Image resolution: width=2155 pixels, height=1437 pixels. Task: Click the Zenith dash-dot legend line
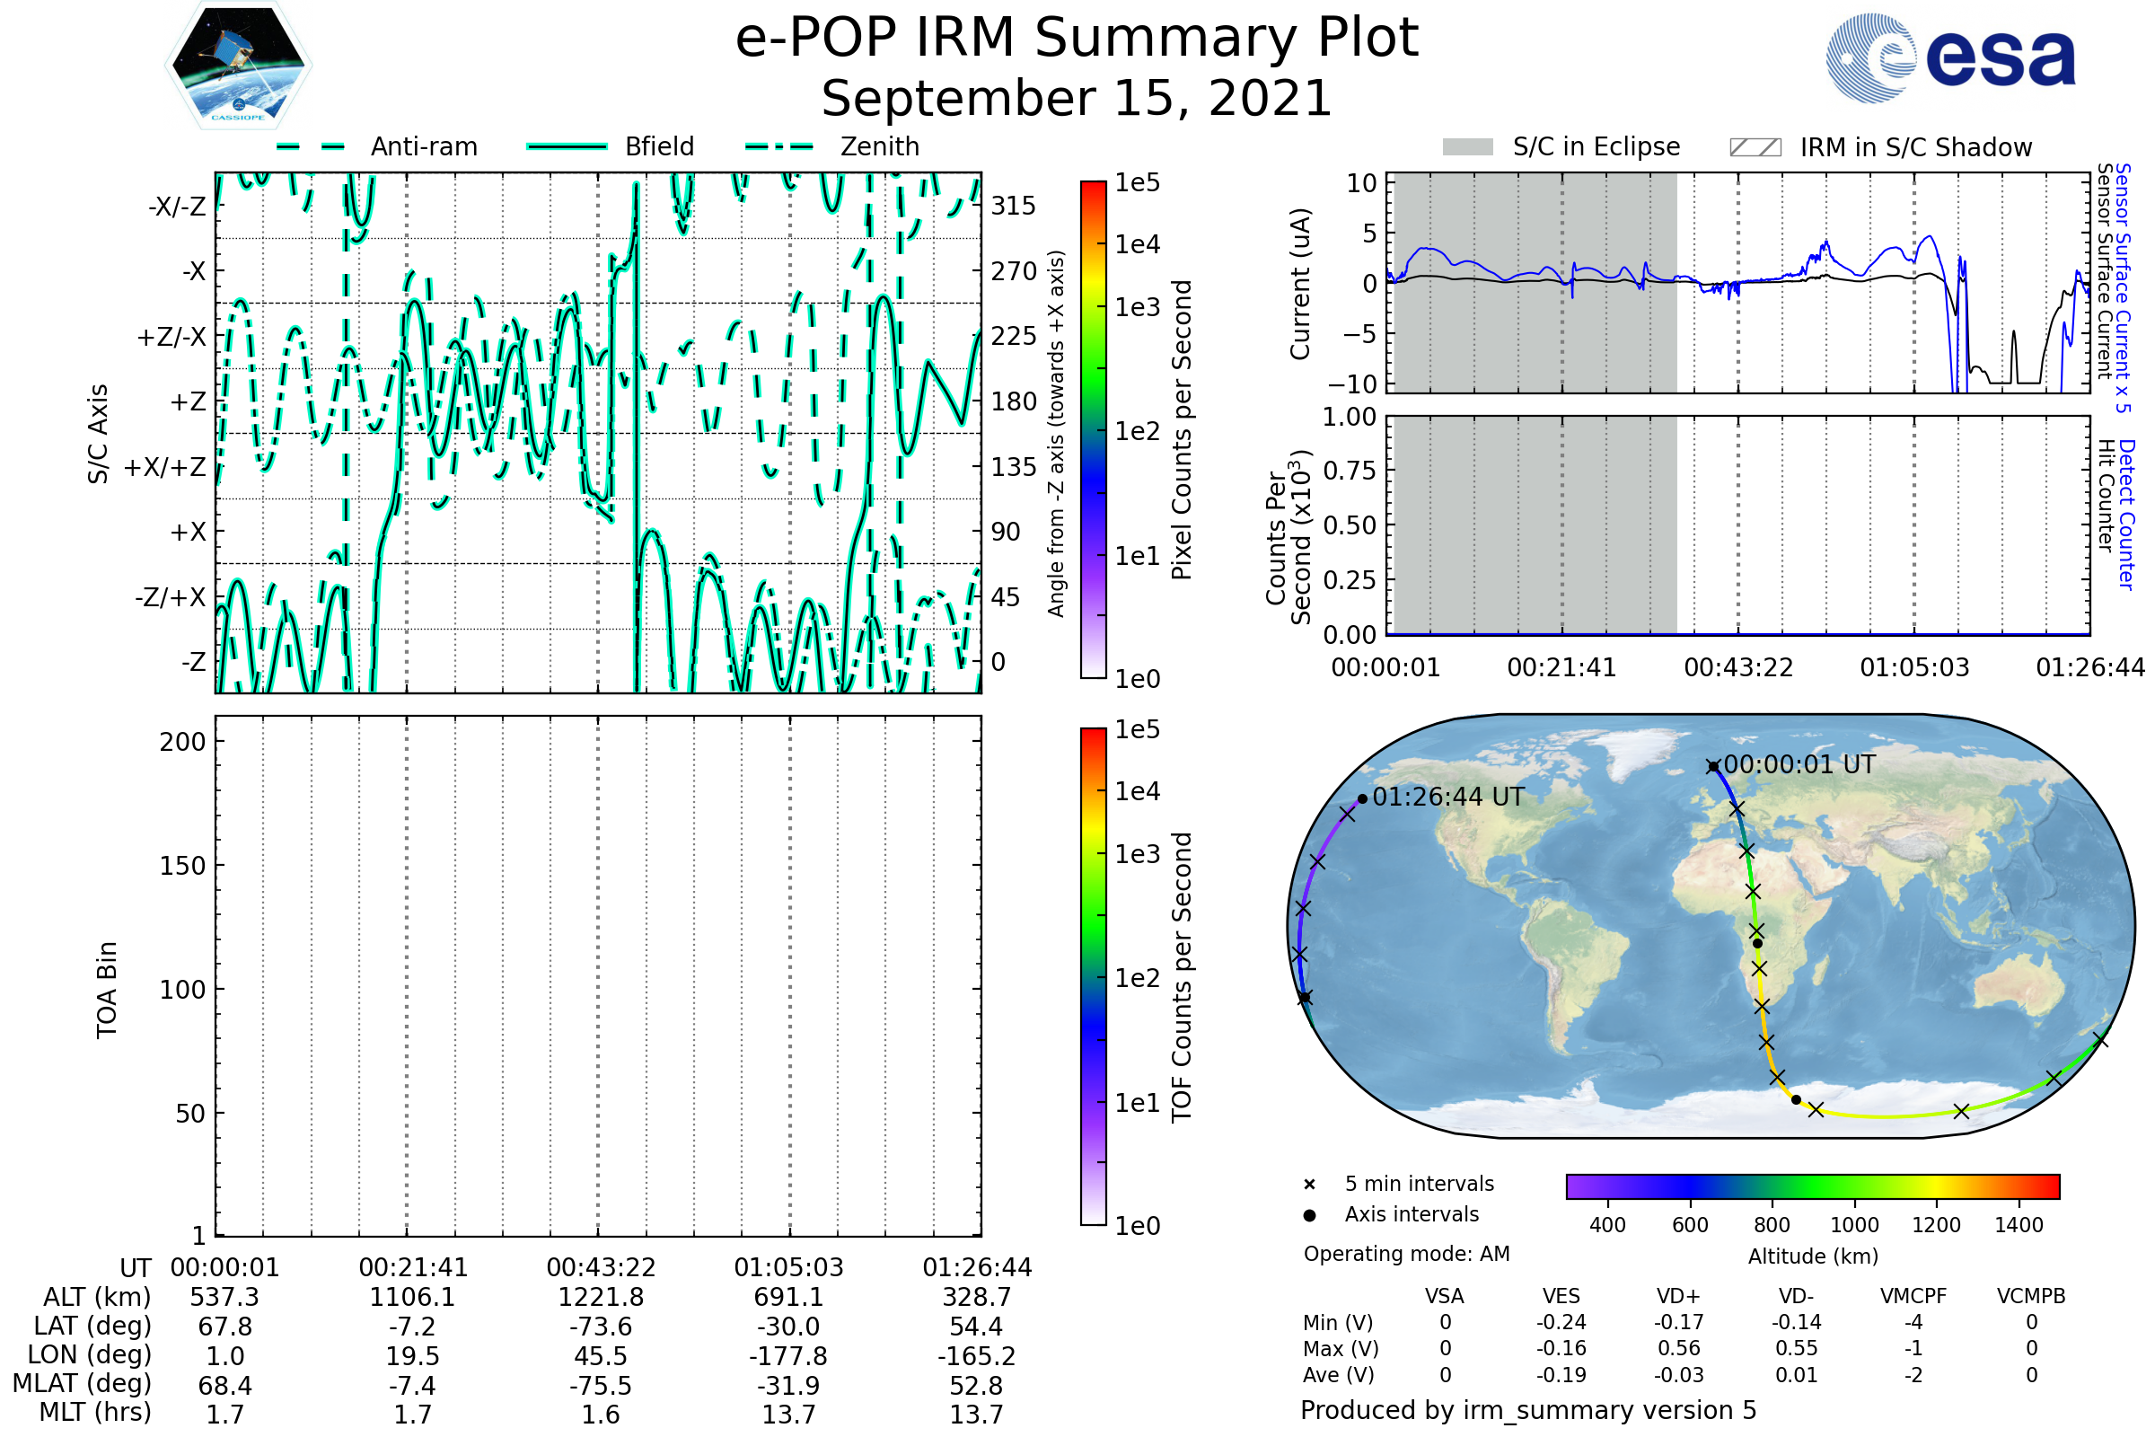(x=779, y=146)
